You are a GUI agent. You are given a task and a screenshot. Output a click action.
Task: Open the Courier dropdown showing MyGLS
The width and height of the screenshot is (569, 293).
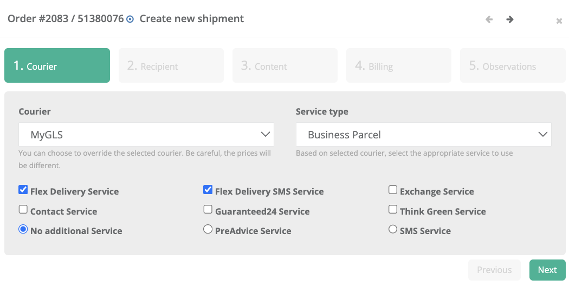146,134
